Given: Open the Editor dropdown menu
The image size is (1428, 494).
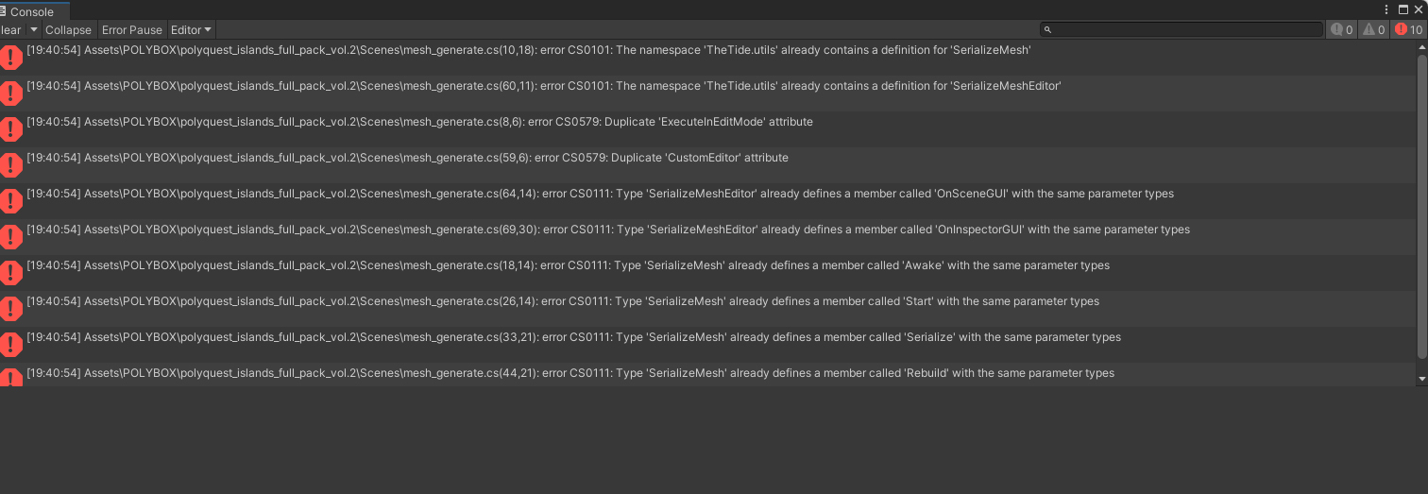Looking at the screenshot, I should [191, 30].
